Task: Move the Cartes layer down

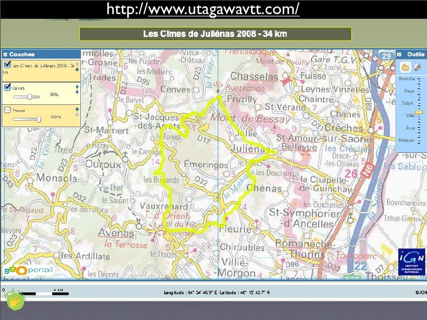Action: [x=77, y=92]
